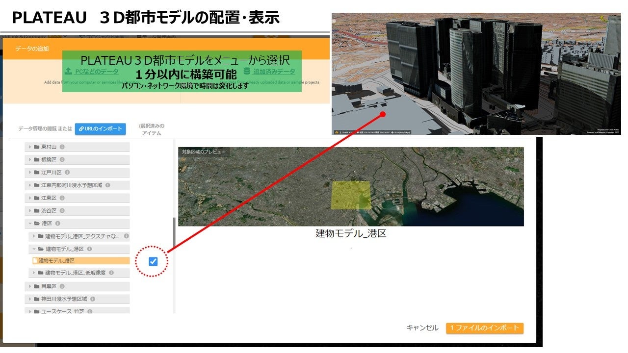Viewport: 628px width, 353px height.
Task: Click キャンセル to dismiss the dialog
Action: coord(421,328)
